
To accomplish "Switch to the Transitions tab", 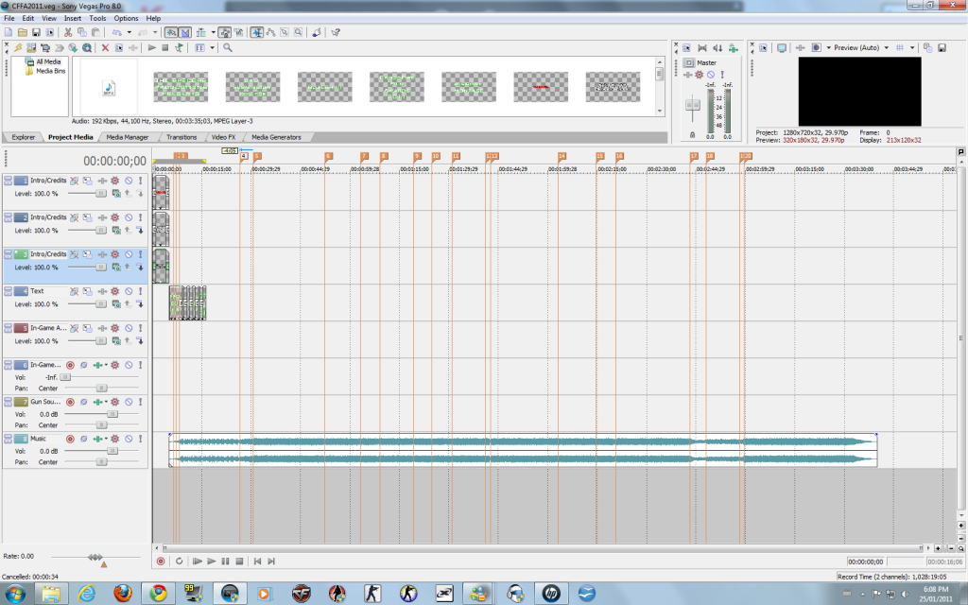I will [x=181, y=137].
